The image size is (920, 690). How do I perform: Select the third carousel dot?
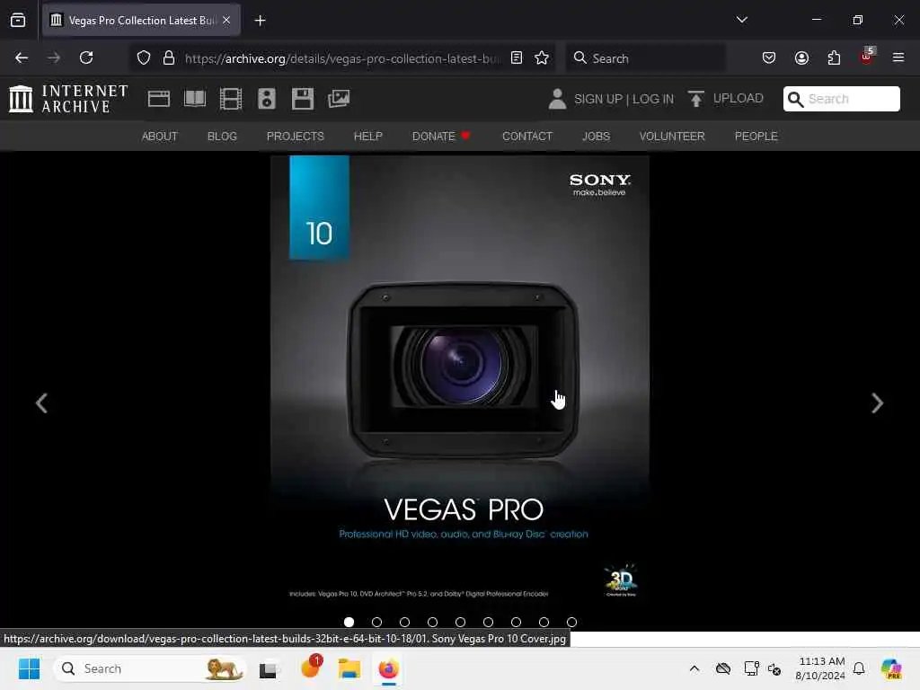[405, 622]
